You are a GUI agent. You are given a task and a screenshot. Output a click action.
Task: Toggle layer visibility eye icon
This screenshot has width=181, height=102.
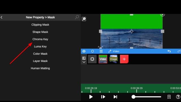click(x=84, y=51)
